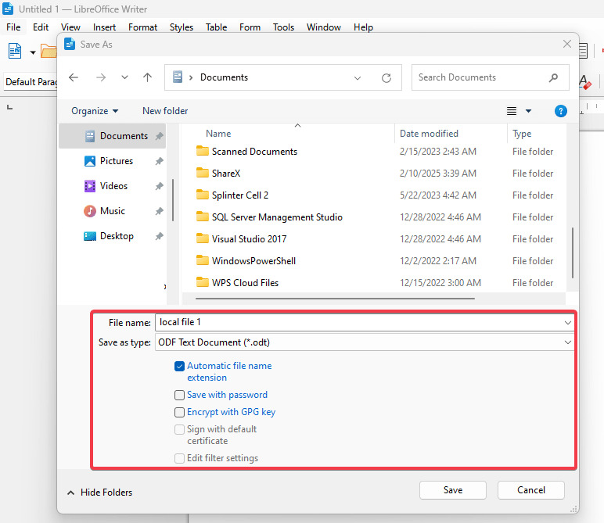Click the vertical scrollbar of the file list
Viewport: 604px width, 523px height.
[x=573, y=253]
